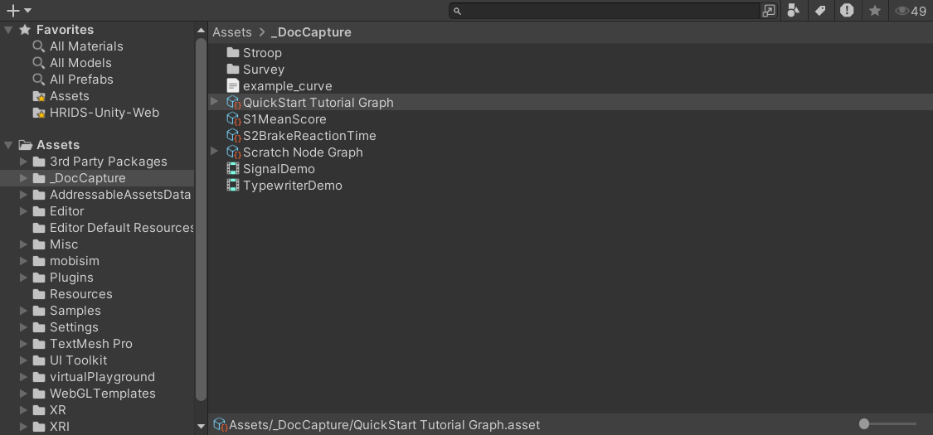Expand the Plugins folder

(23, 278)
